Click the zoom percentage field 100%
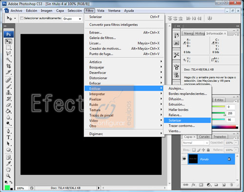This screenshot has height=192, width=244. [x=20, y=188]
